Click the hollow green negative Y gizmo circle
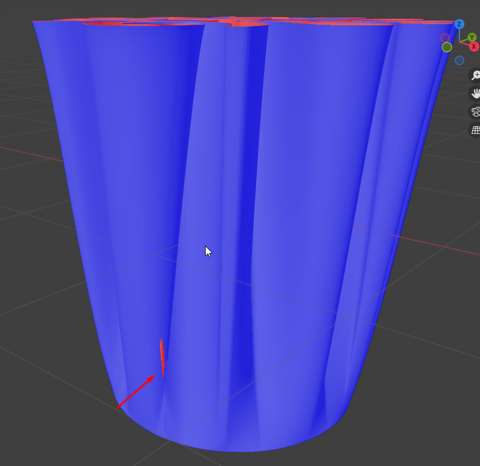 pyautogui.click(x=447, y=47)
